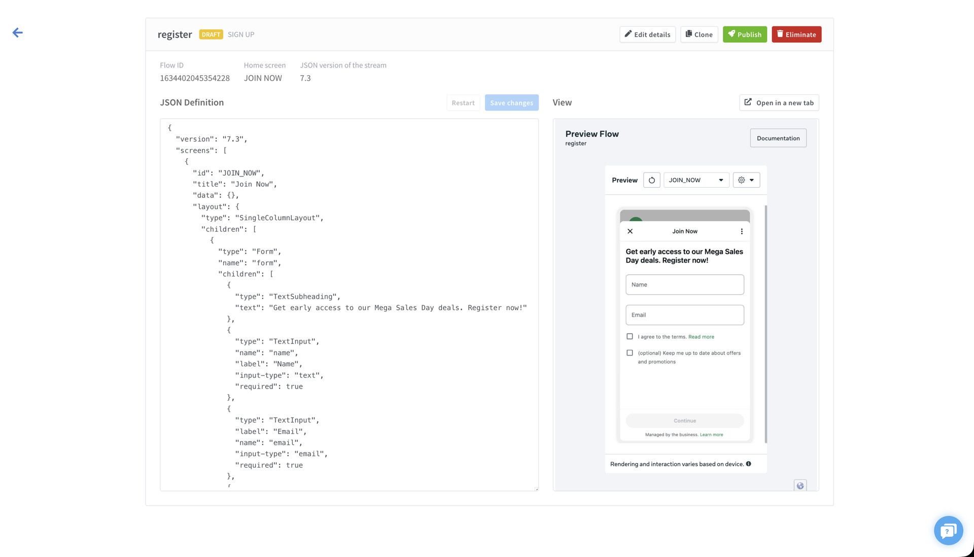
Task: Open the Read more terms link
Action: (701, 337)
